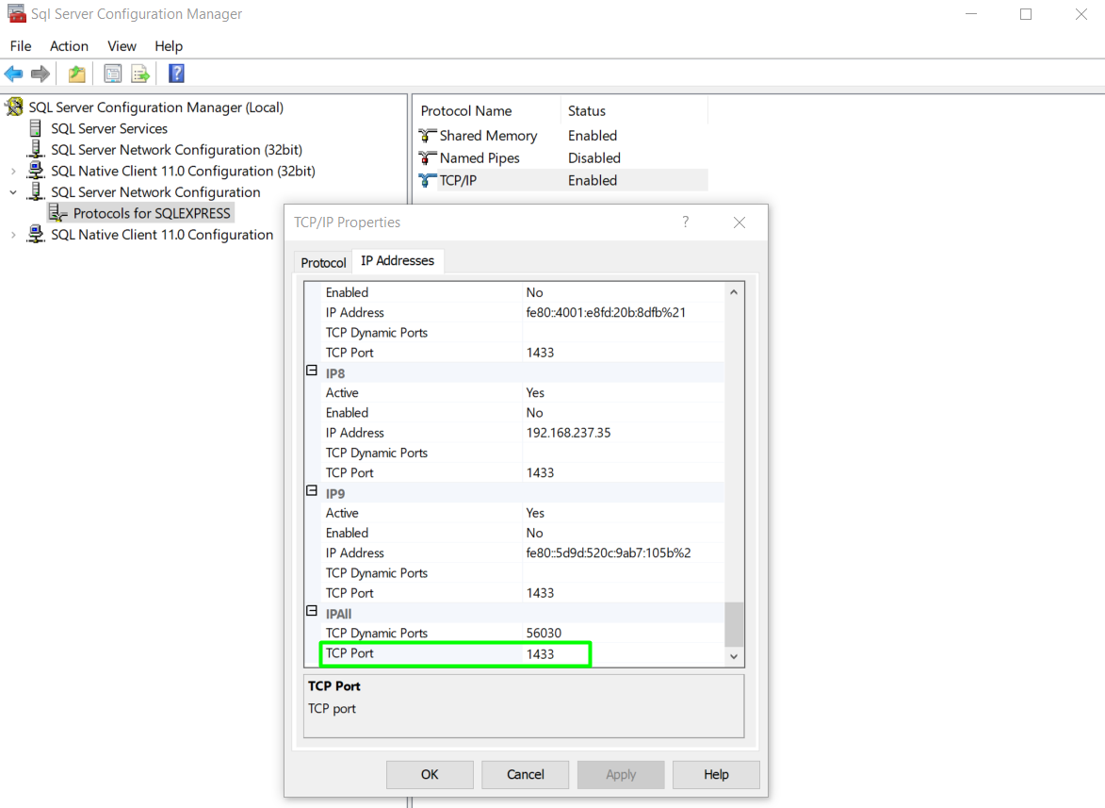The image size is (1105, 808).
Task: Select IP9 TCP Port value 1433
Action: pyautogui.click(x=624, y=593)
